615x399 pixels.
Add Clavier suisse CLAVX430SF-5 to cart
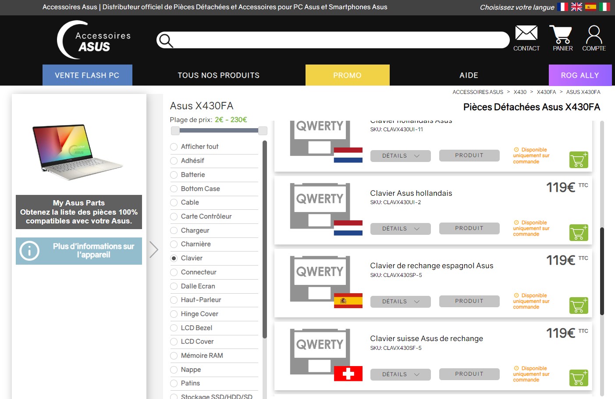point(579,378)
